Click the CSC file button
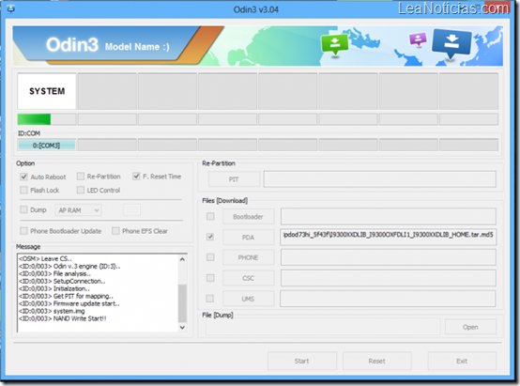520x386 pixels. pyautogui.click(x=249, y=278)
